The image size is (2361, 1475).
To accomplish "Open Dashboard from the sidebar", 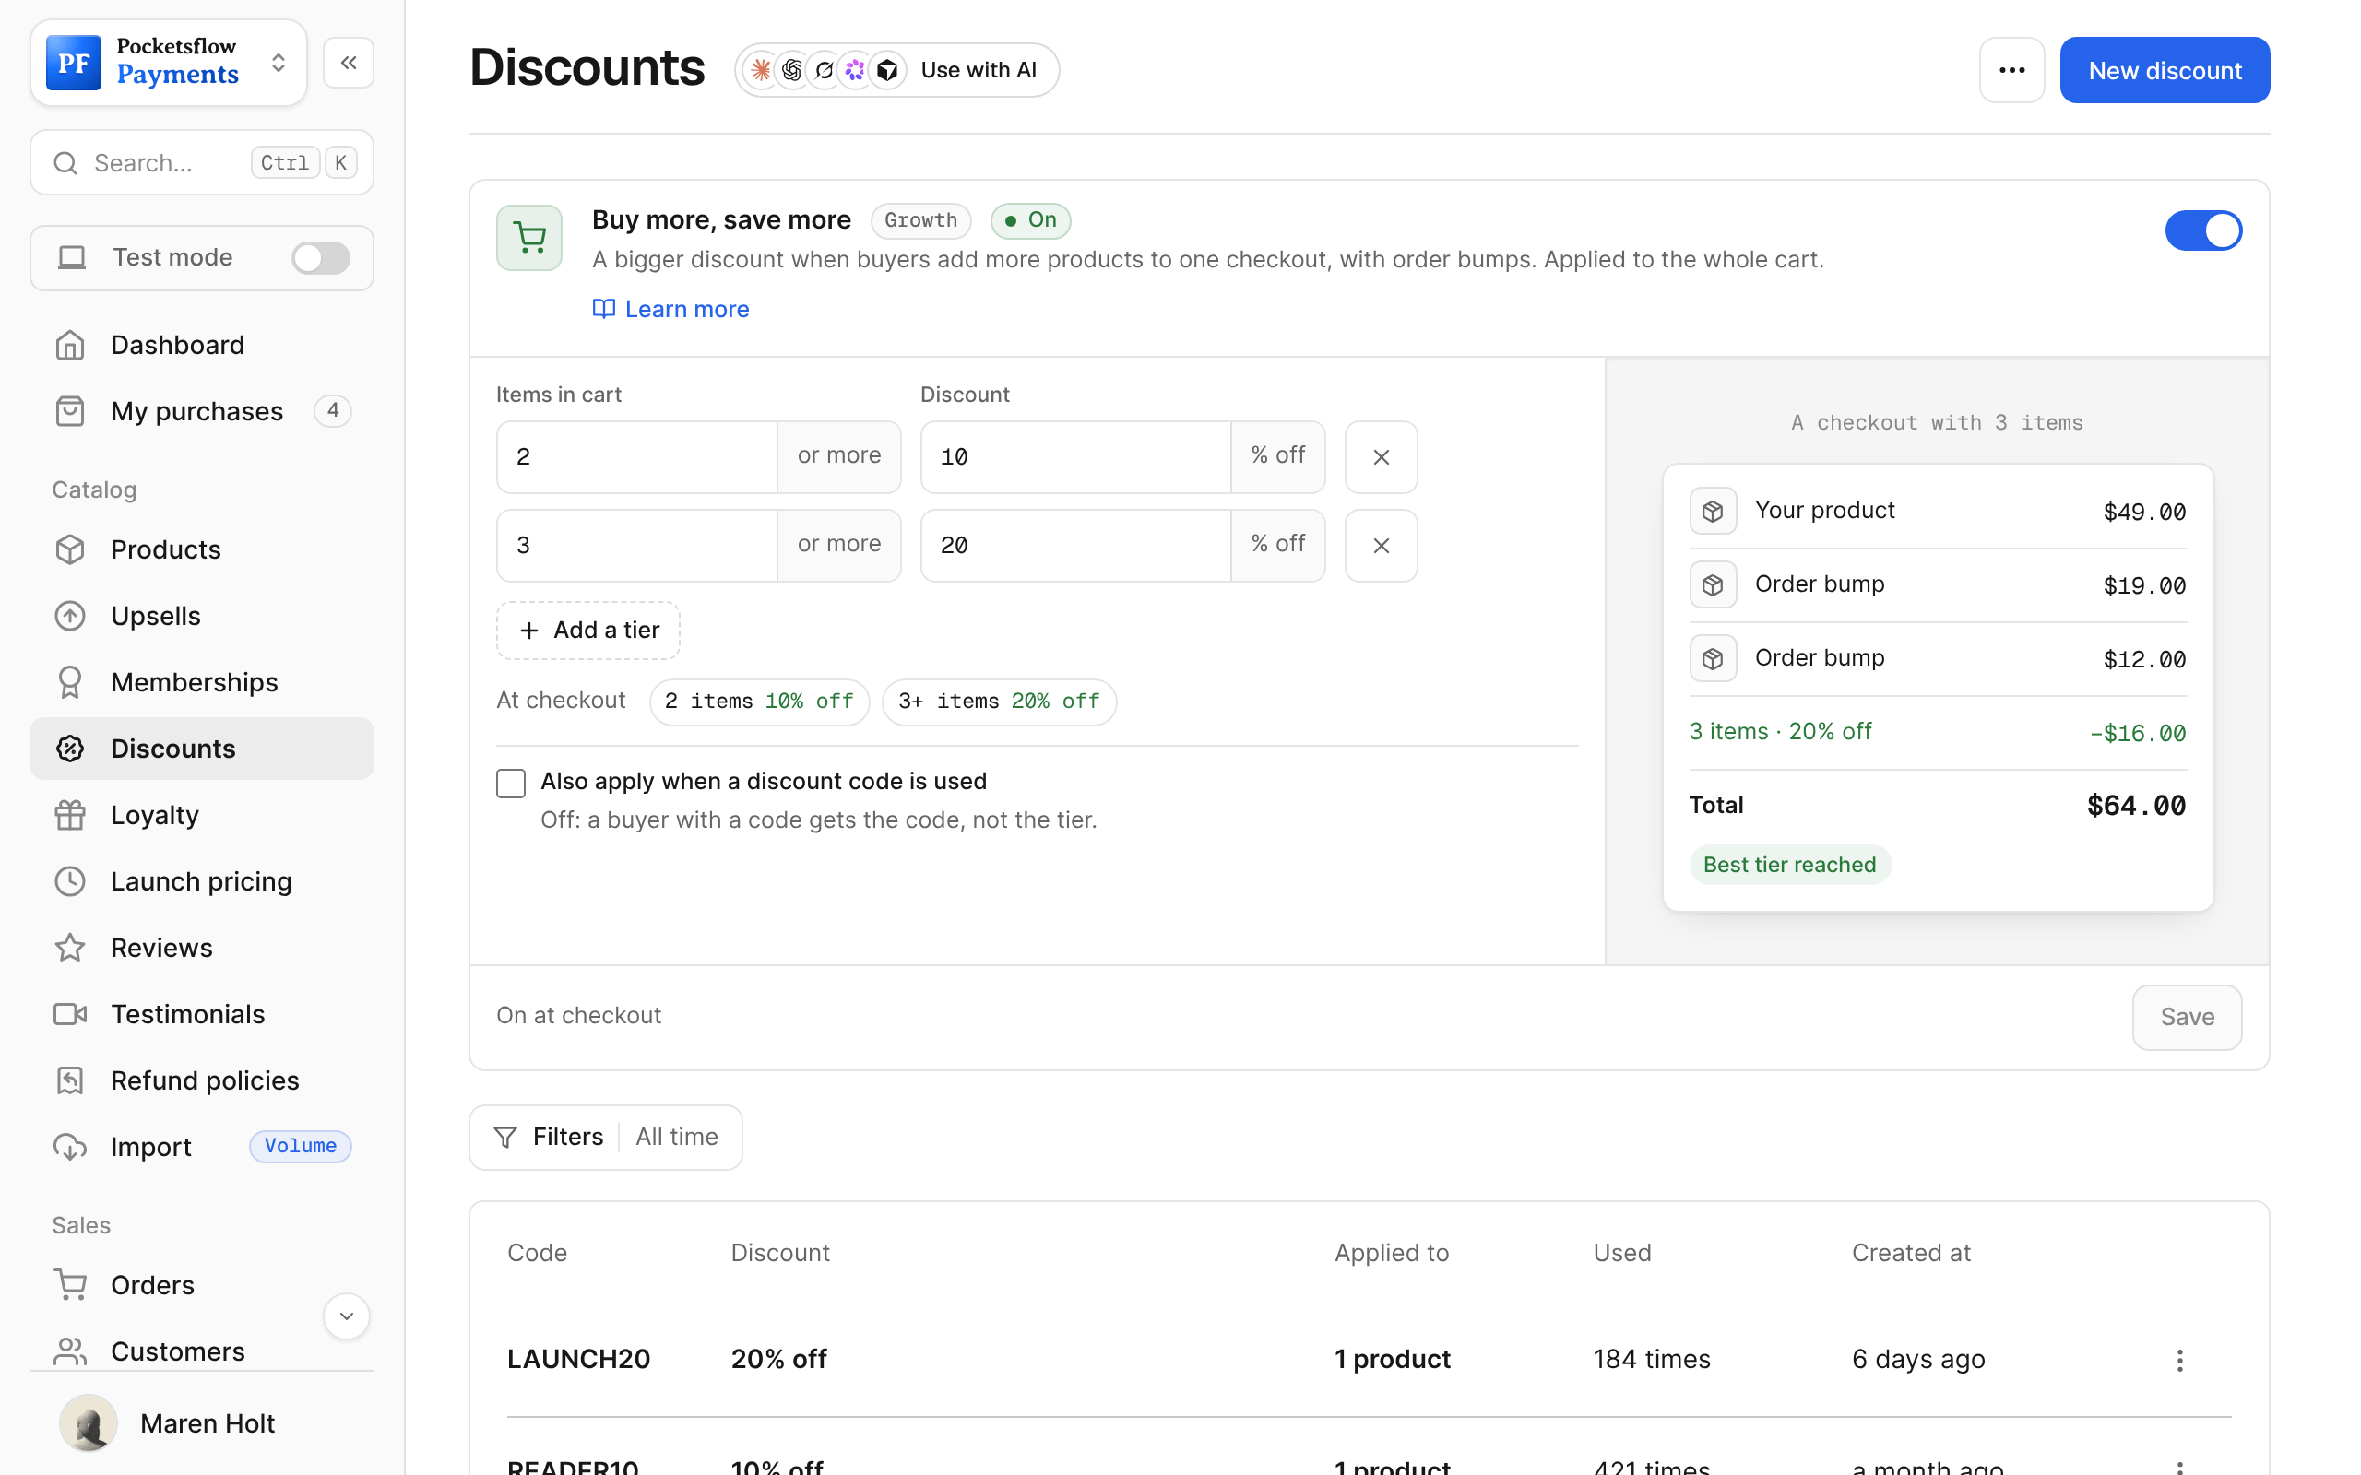I will (x=202, y=346).
